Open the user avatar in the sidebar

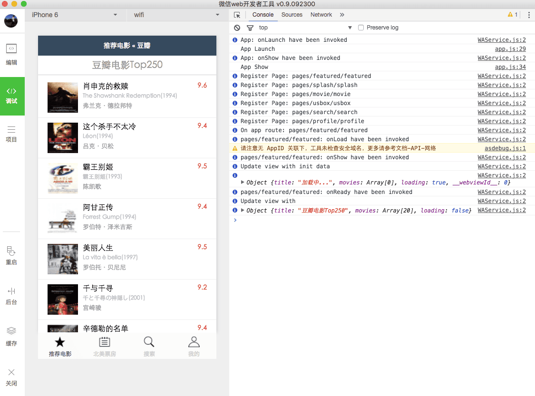(11, 21)
